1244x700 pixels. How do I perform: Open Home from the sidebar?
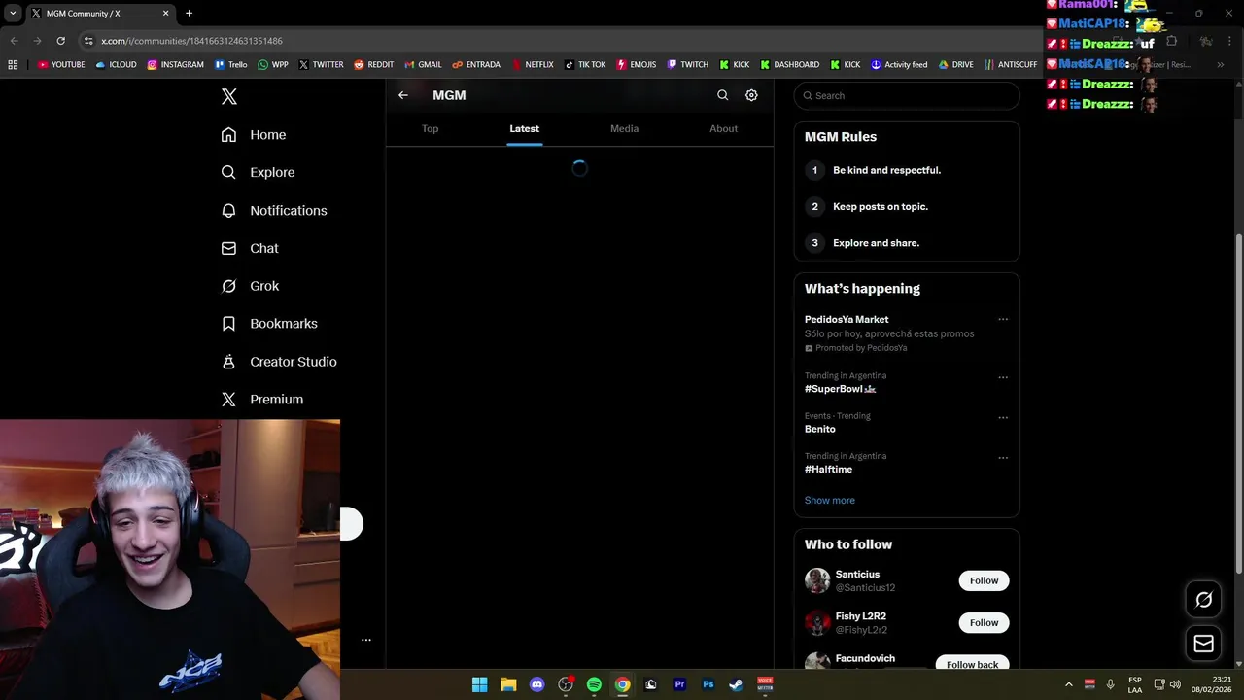(x=254, y=135)
